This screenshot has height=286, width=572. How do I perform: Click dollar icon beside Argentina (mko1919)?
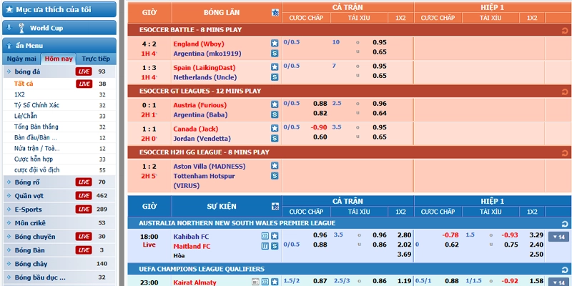(x=275, y=53)
